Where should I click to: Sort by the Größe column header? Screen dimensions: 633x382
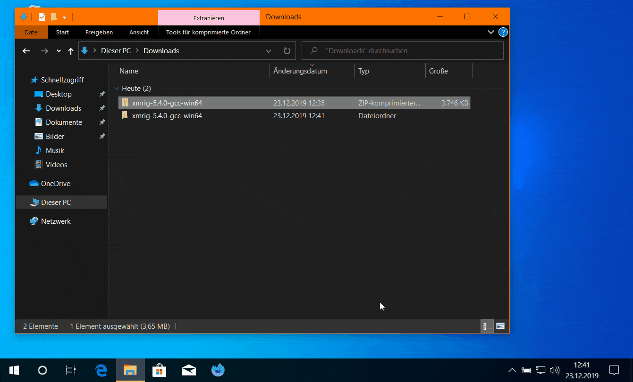pos(449,71)
